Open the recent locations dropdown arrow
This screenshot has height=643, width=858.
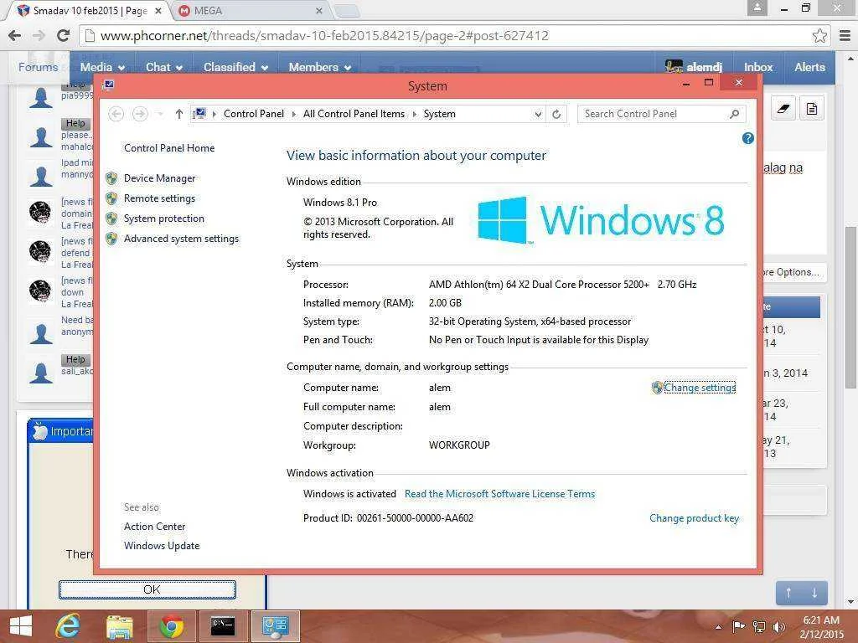(160, 114)
